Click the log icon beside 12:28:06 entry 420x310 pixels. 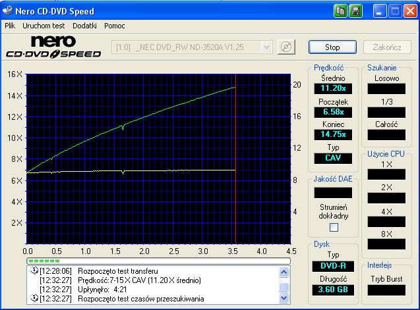(34, 271)
